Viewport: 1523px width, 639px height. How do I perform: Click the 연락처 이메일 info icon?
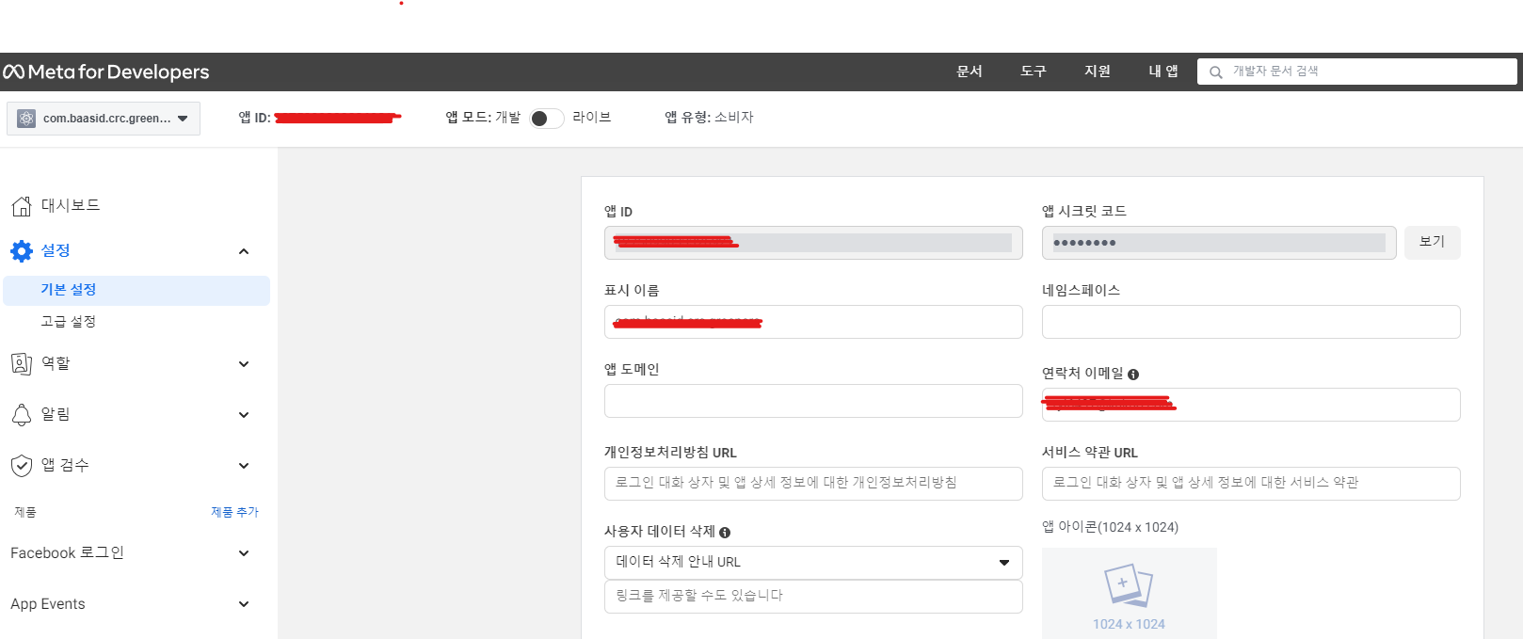pos(1133,375)
